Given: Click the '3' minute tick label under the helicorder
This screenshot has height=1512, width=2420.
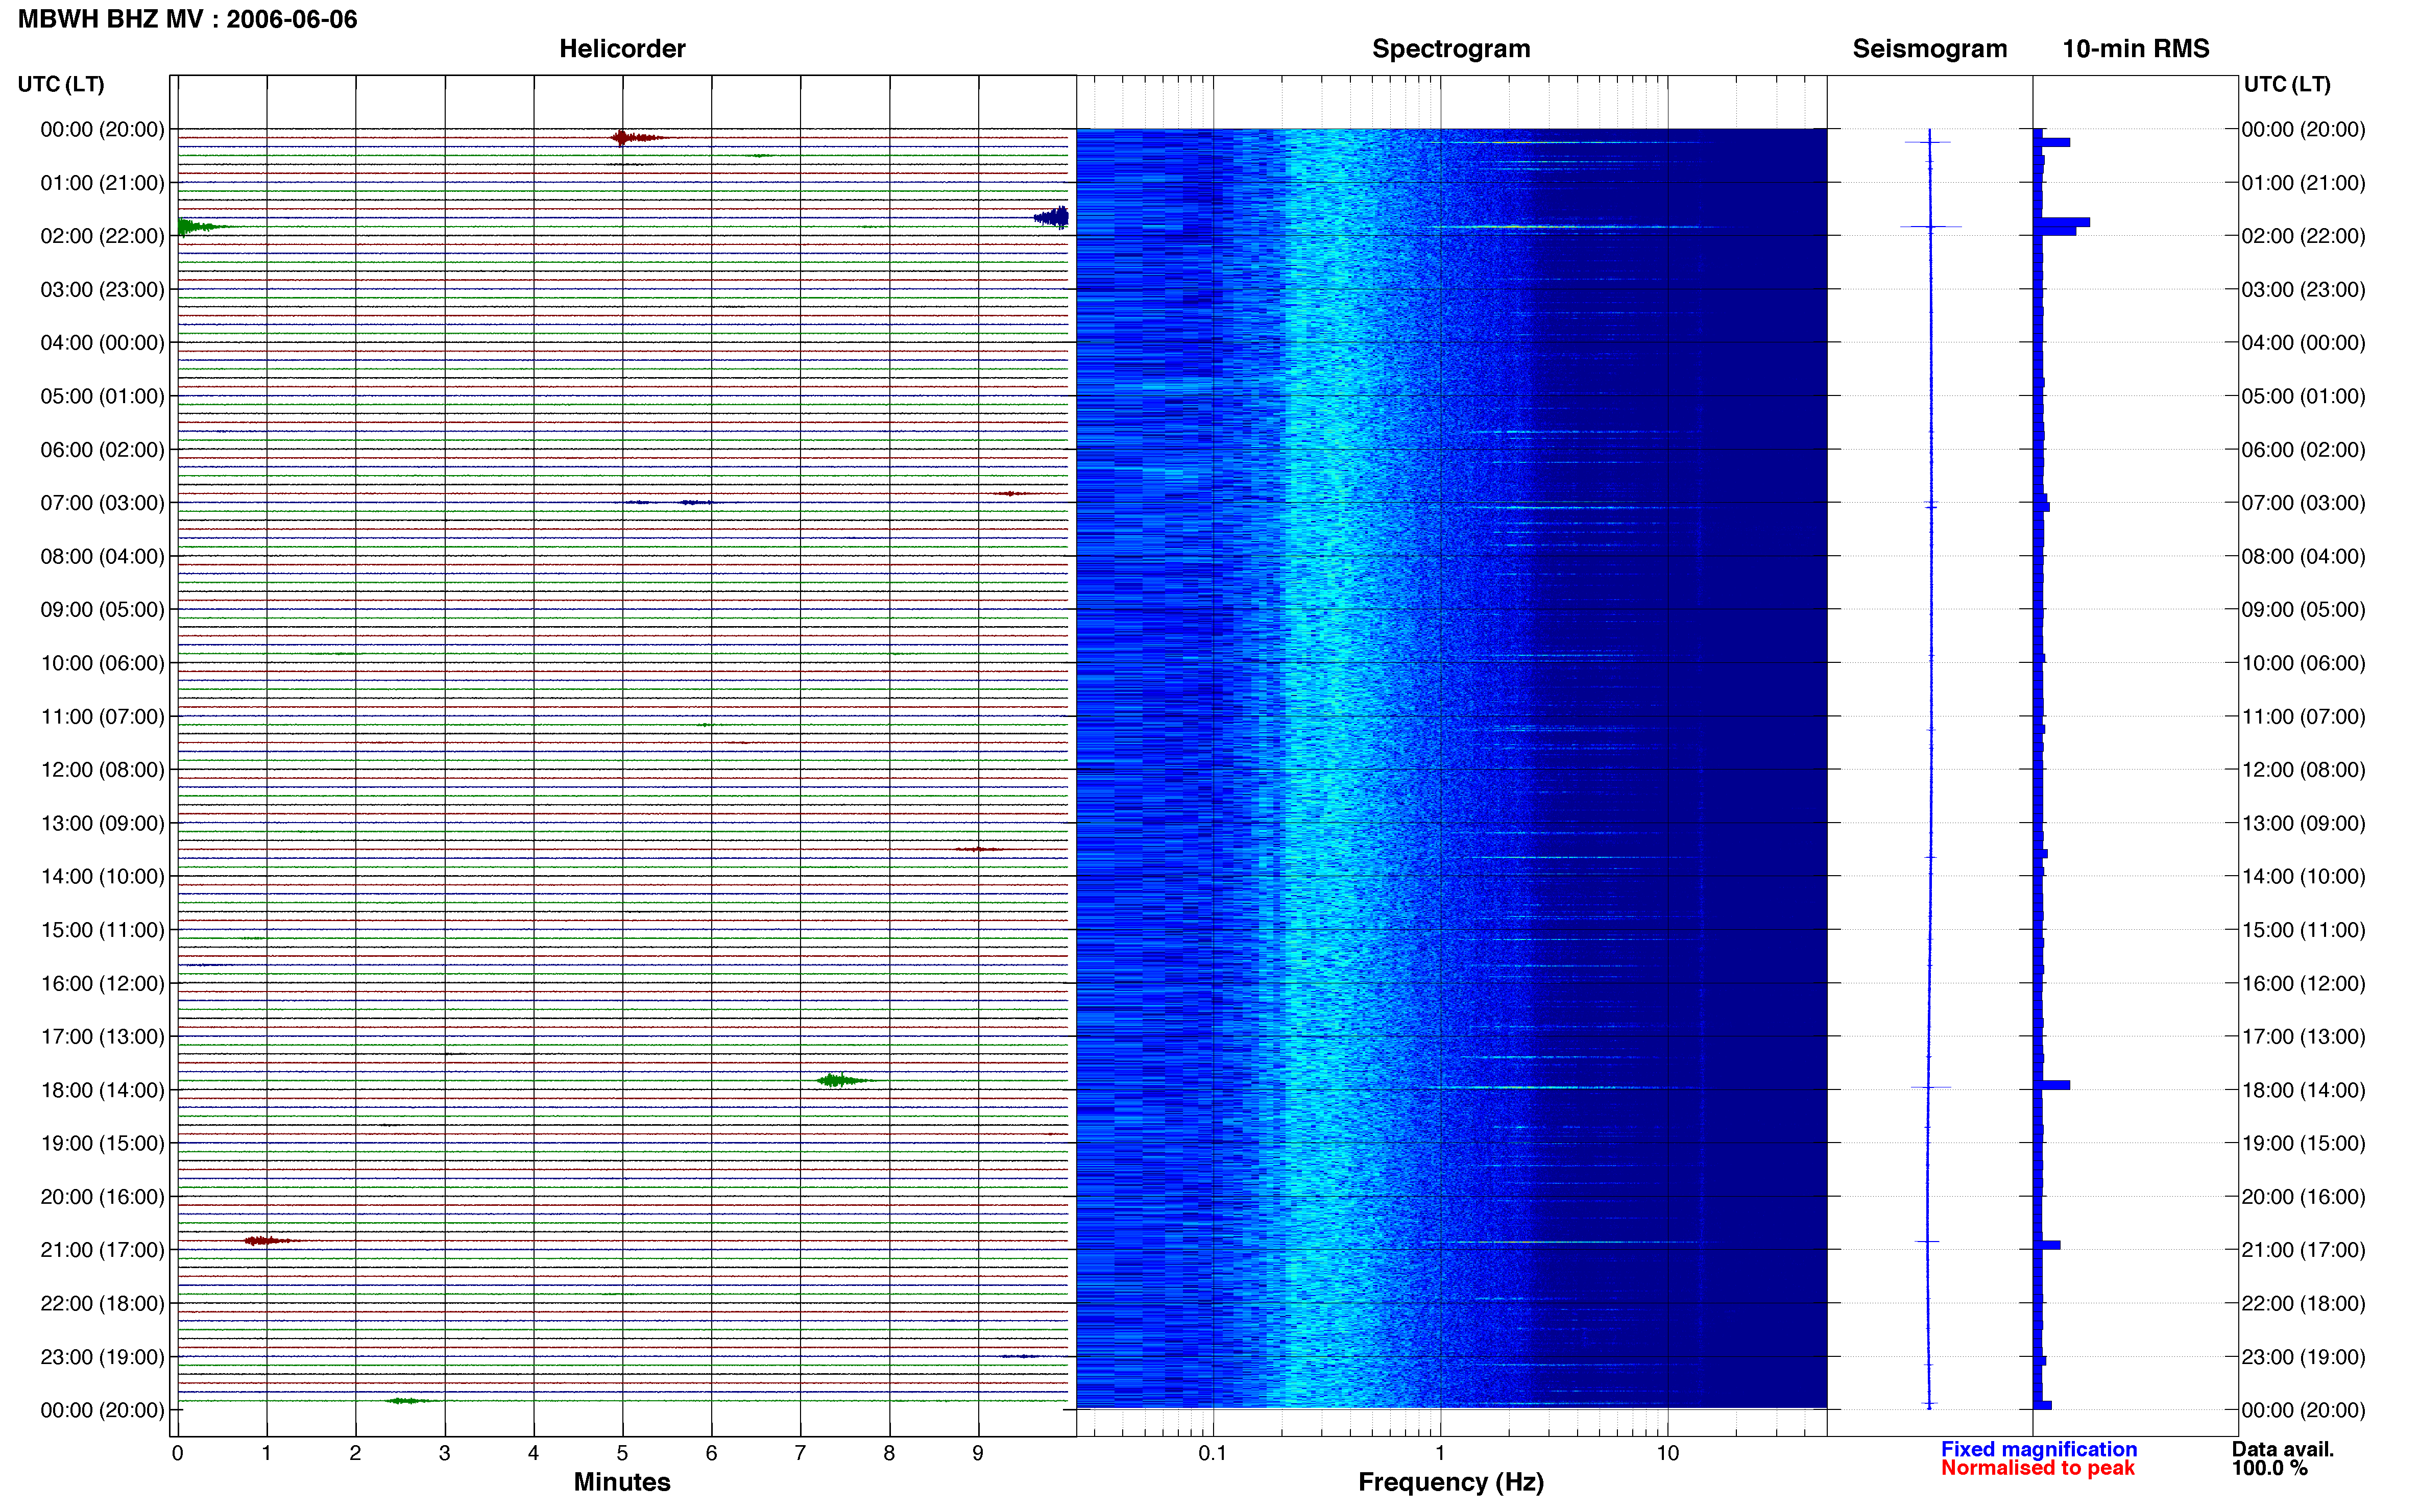Looking at the screenshot, I should pos(444,1453).
